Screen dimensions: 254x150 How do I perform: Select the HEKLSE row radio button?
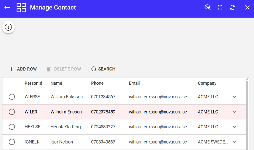point(12,127)
